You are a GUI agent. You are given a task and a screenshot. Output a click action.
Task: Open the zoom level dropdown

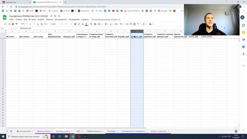click(24, 24)
